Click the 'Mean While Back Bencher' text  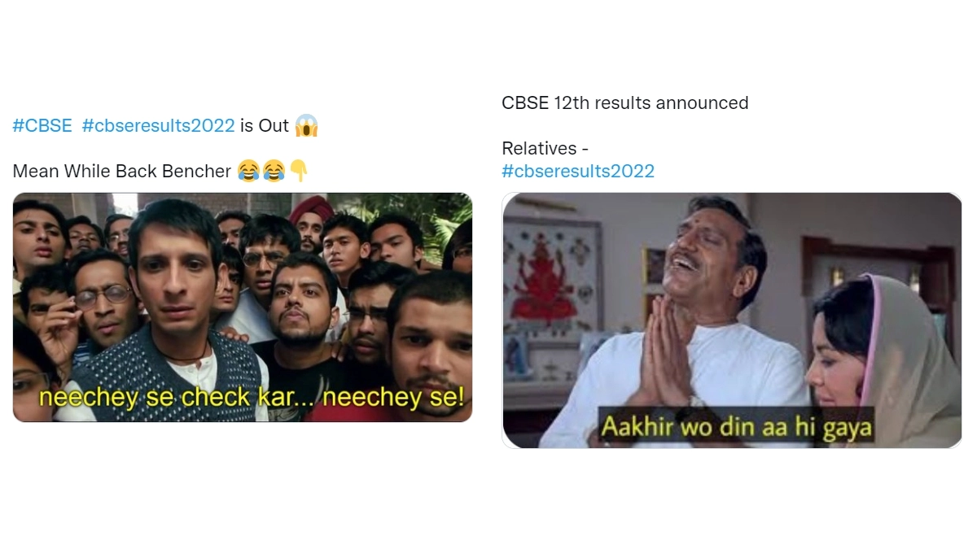[x=122, y=172]
